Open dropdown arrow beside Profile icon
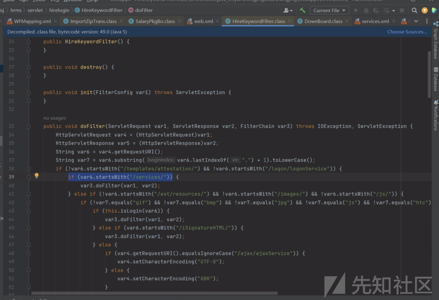This screenshot has width=439, height=300. [393, 11]
